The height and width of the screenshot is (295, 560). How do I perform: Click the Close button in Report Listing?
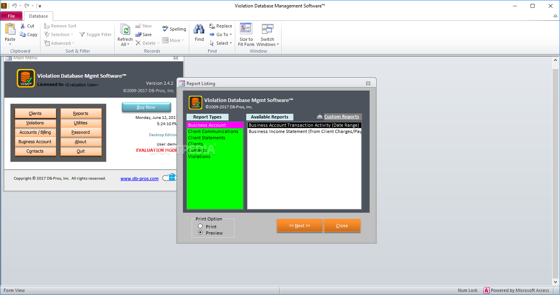342,226
